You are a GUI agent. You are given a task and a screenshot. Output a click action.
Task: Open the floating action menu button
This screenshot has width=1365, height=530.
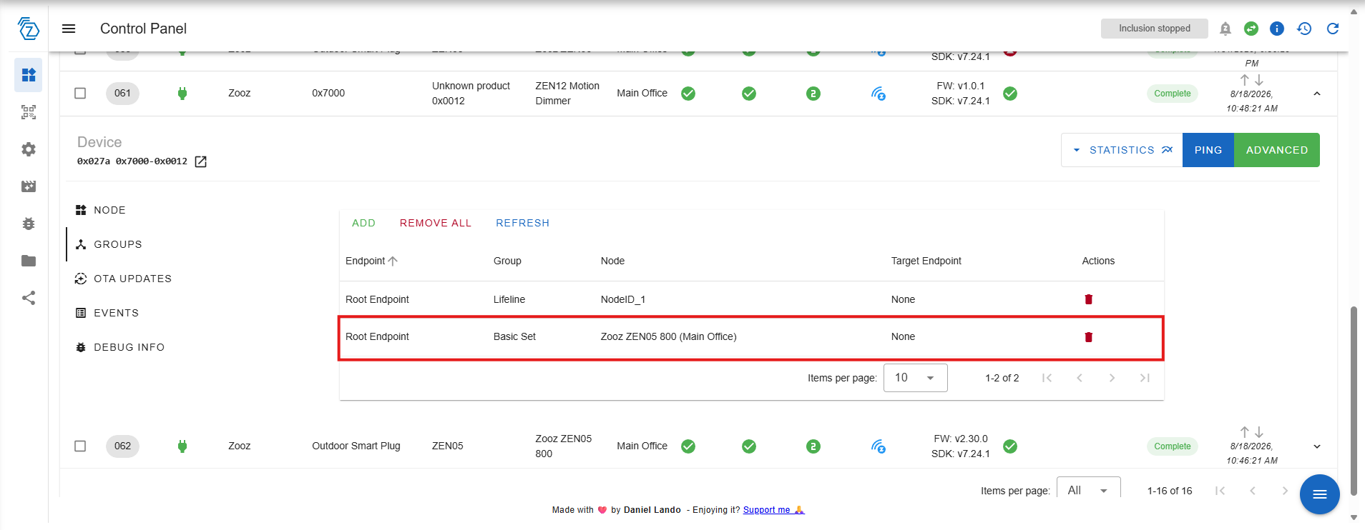1320,494
